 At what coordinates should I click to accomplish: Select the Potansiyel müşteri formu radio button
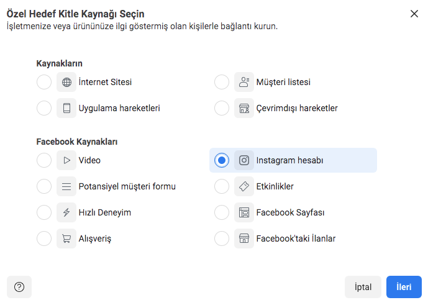coord(44,186)
